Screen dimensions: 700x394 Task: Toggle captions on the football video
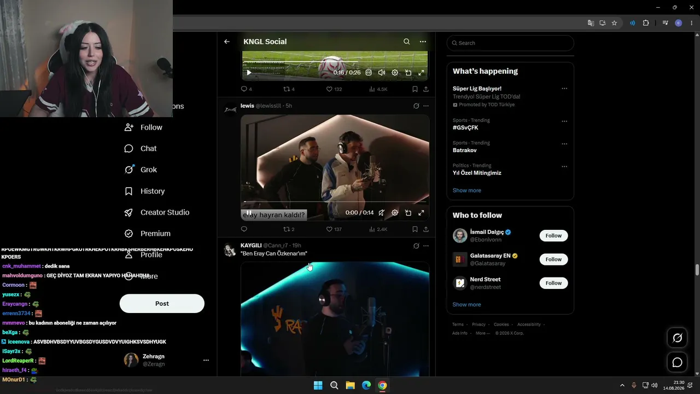369,72
